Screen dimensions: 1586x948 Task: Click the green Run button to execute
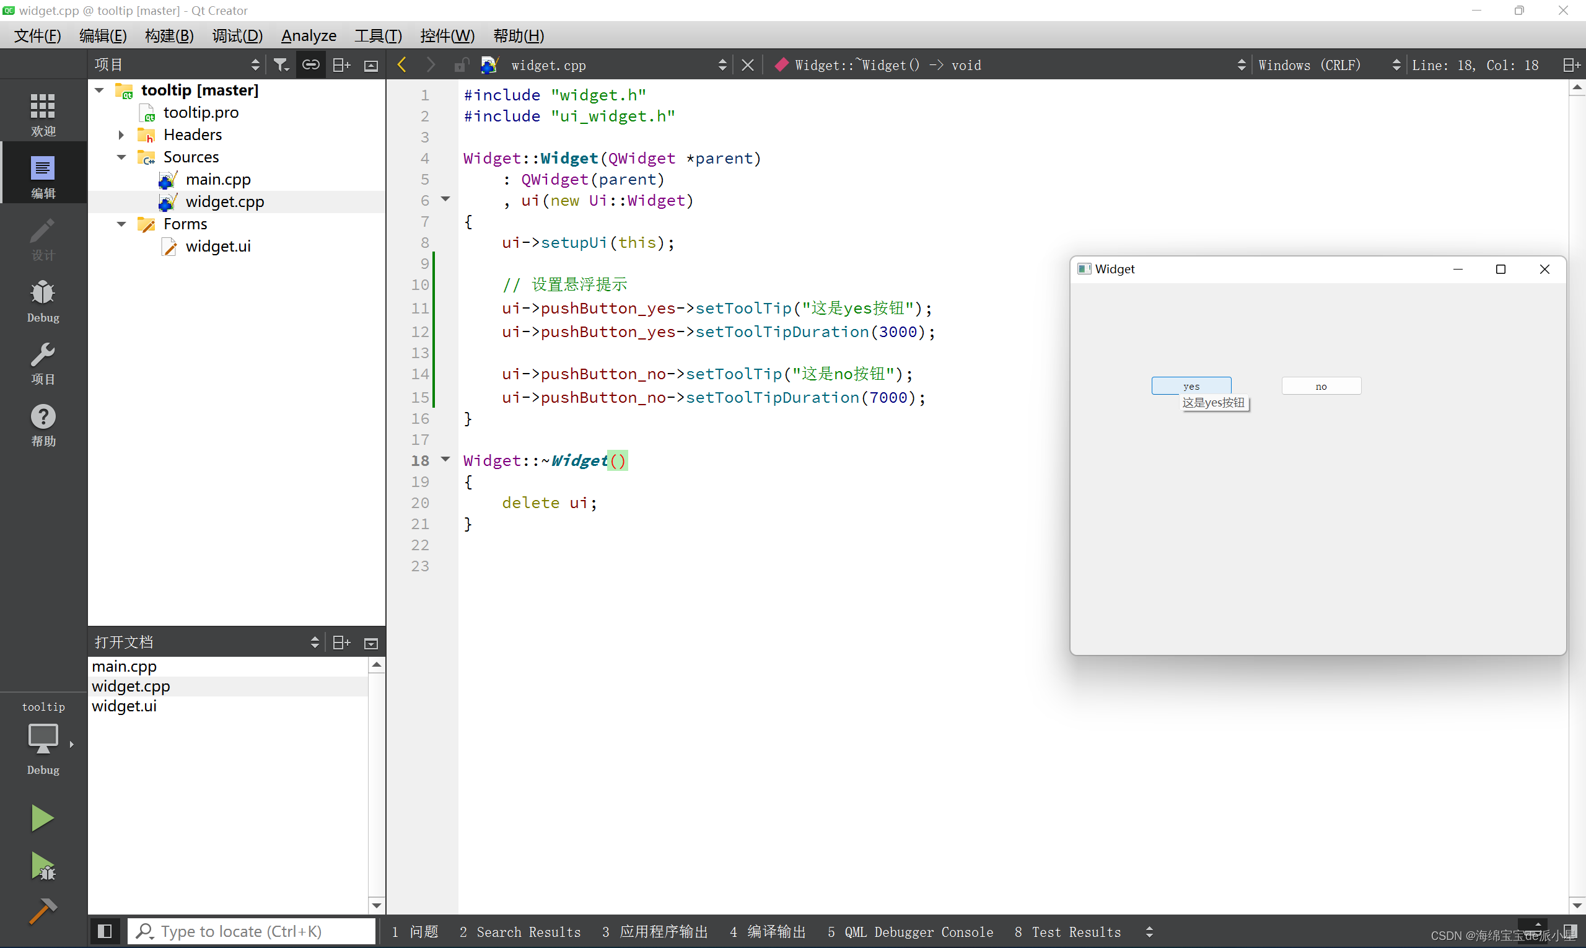pos(42,819)
